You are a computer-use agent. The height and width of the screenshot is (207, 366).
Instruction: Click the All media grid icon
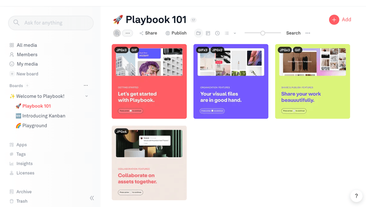(12, 45)
